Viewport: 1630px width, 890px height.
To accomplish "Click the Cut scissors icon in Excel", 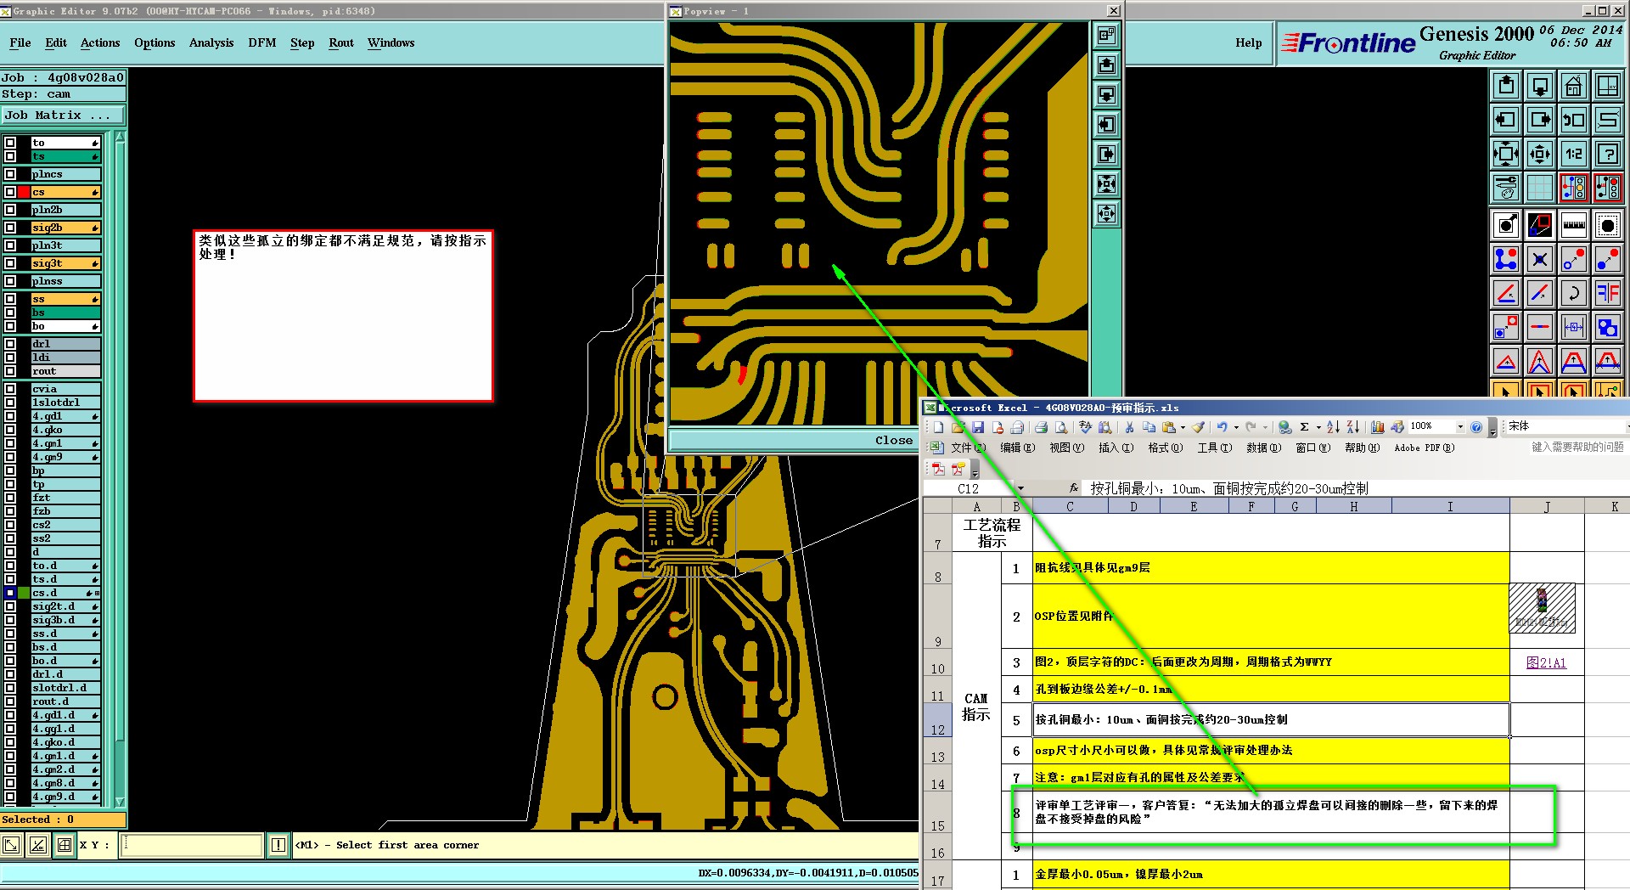I will click(1129, 427).
